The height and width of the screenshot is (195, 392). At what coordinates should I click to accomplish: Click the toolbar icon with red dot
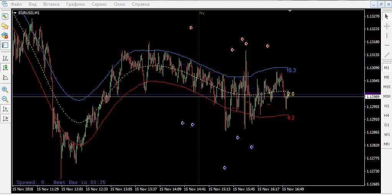5,35
